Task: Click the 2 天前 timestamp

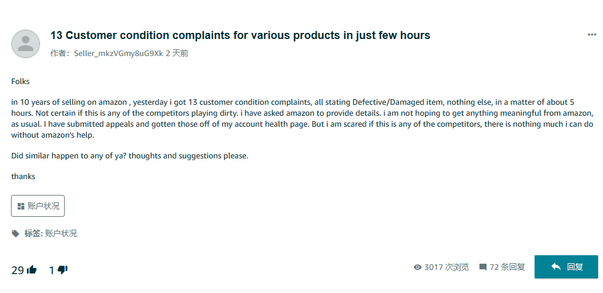Action: click(x=177, y=54)
